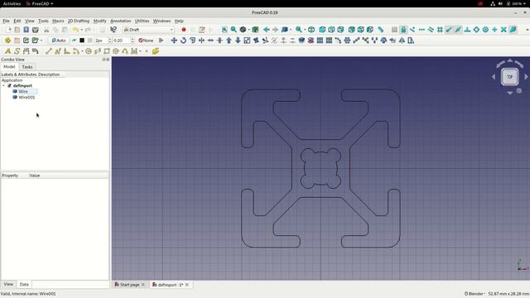
Task: Switch to the Data property tab
Action: (x=24, y=285)
